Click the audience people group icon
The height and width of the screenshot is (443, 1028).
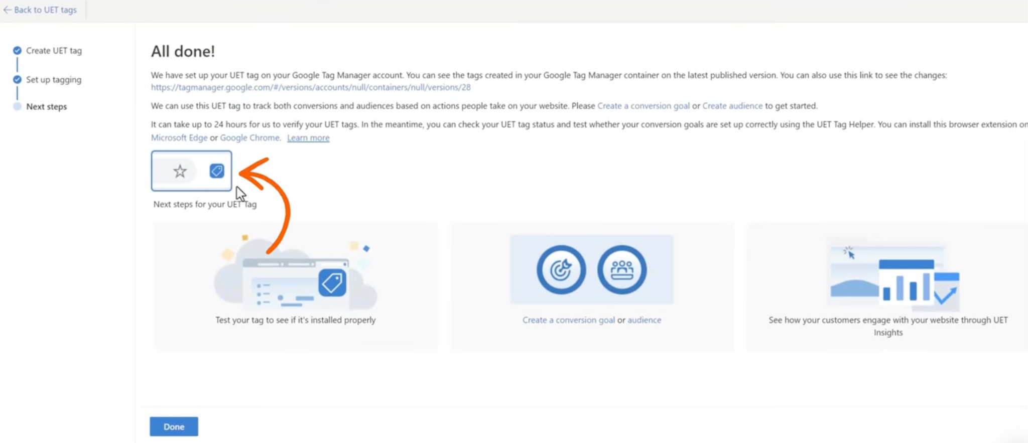(622, 270)
